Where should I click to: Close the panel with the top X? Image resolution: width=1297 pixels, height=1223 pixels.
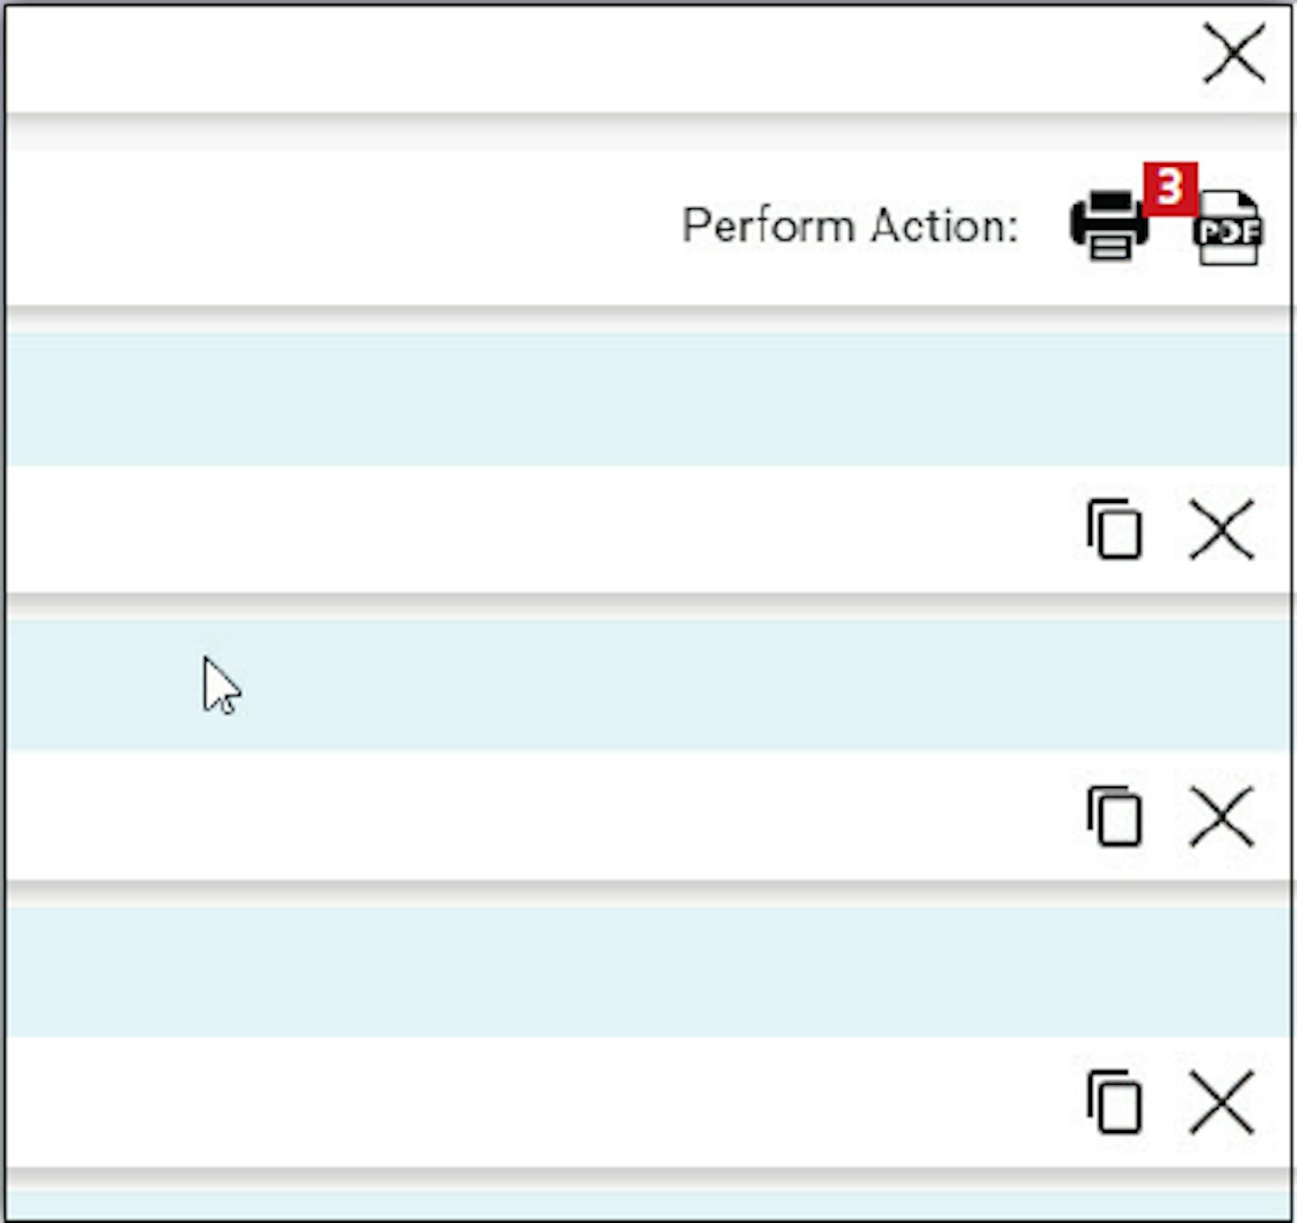[1234, 54]
